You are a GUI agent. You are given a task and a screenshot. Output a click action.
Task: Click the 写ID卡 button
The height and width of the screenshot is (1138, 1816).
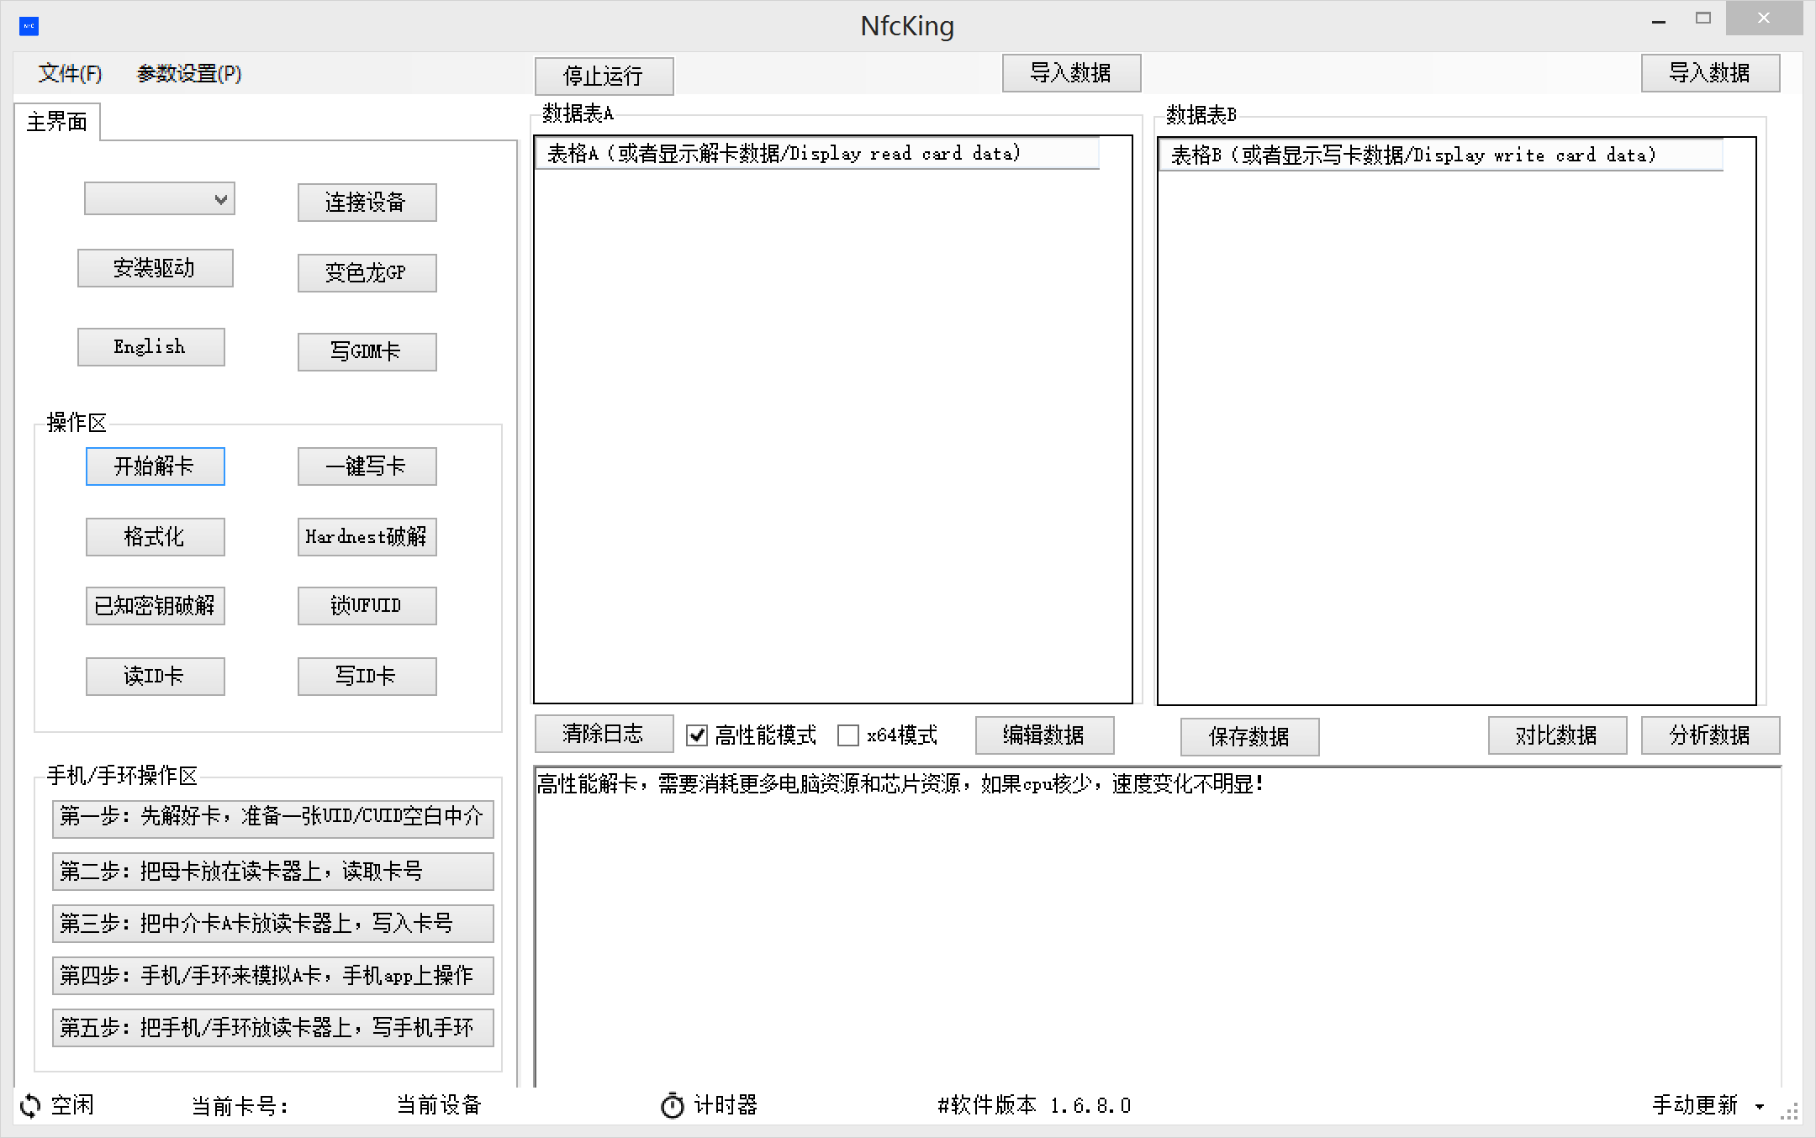[x=367, y=677]
